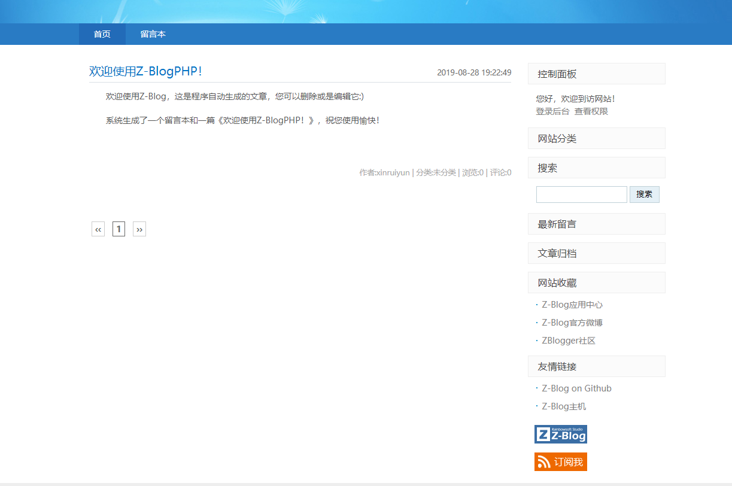The width and height of the screenshot is (732, 486).
Task: Click the 友情链接 sidebar heading
Action: click(x=597, y=366)
